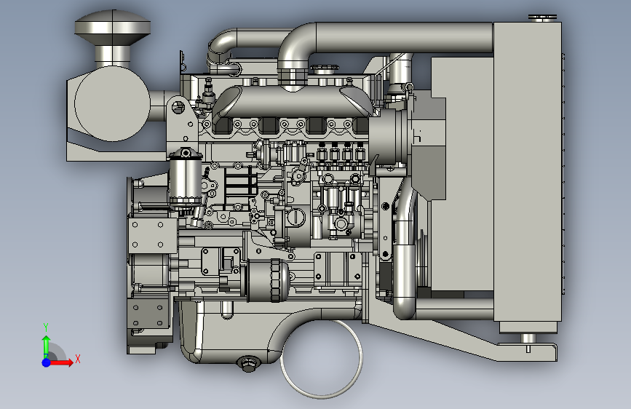Select the spin-on oil filter canister

(268, 281)
